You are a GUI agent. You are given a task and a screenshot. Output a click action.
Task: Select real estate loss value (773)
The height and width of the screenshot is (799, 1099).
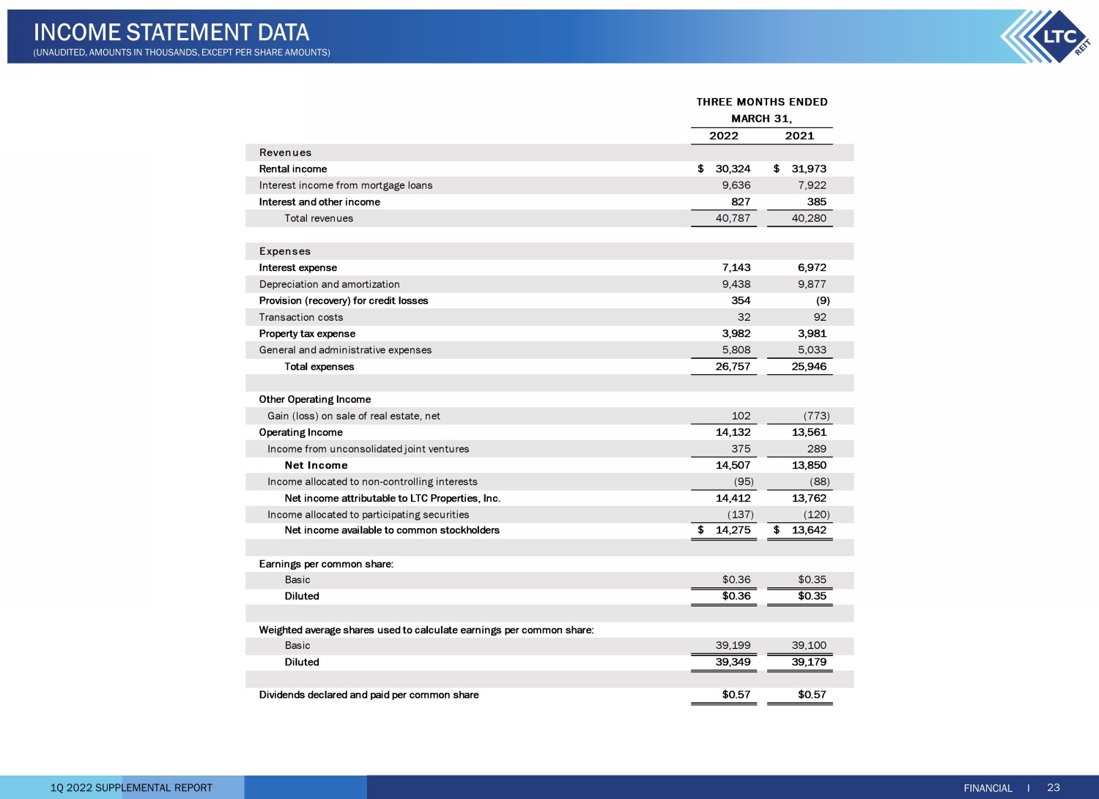(x=817, y=416)
